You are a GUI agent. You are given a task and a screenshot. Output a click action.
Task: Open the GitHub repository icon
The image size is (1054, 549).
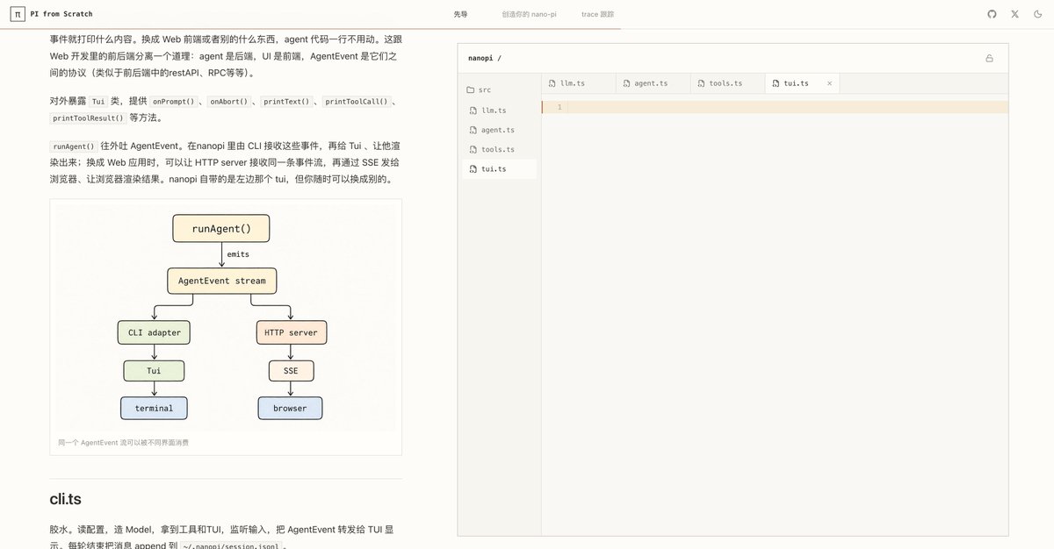992,14
